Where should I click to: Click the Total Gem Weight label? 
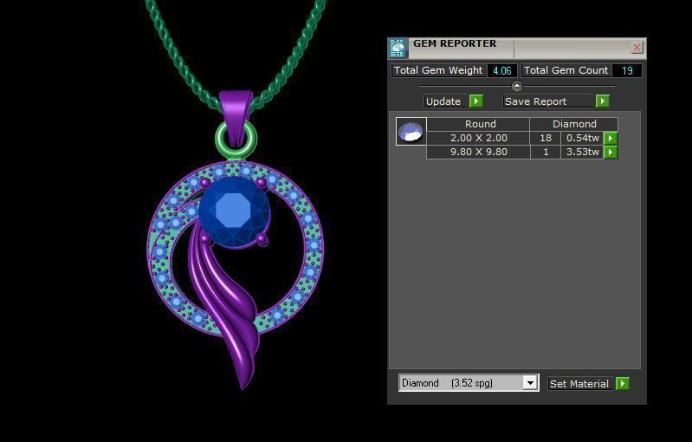tap(439, 71)
